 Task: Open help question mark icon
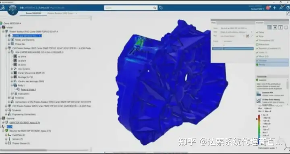pos(288,8)
